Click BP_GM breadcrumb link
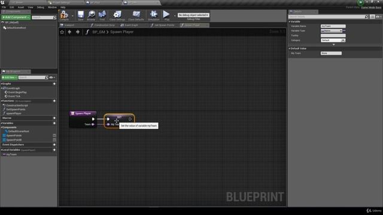Screen dimensions: 383x215 99,32
